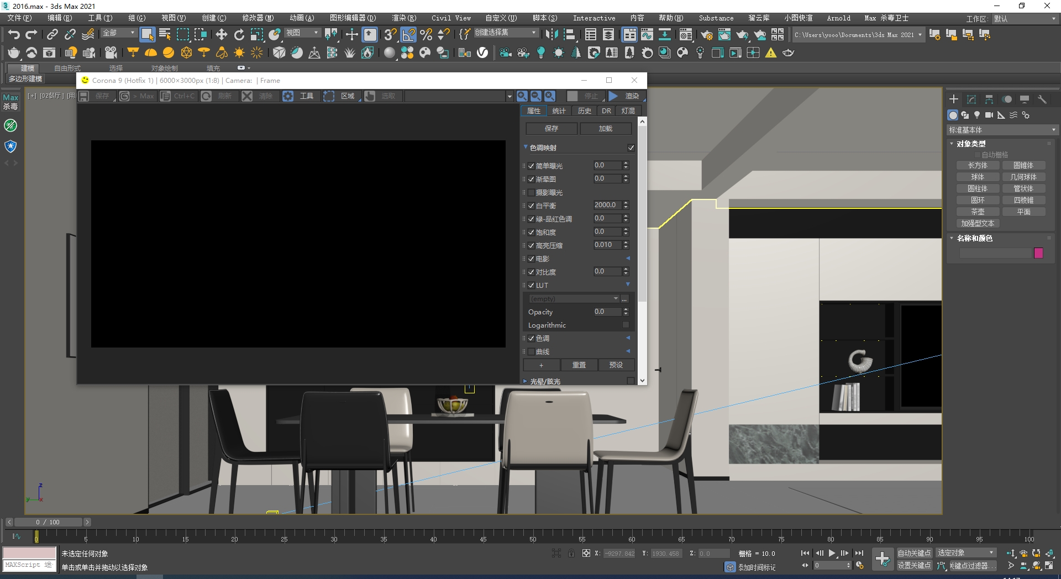Click the White Balance 2000.0 value field
This screenshot has height=579, width=1061.
(607, 205)
